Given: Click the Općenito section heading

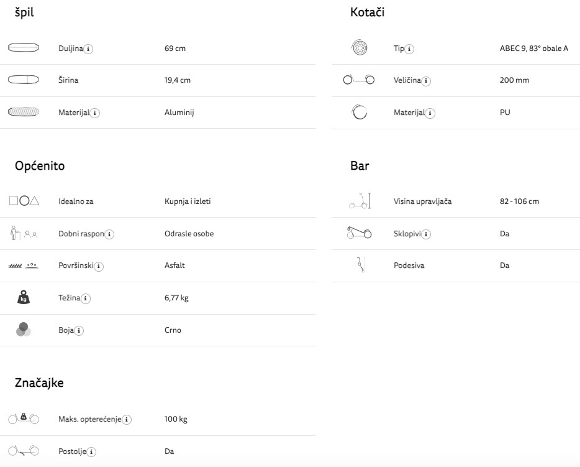Looking at the screenshot, I should (40, 165).
